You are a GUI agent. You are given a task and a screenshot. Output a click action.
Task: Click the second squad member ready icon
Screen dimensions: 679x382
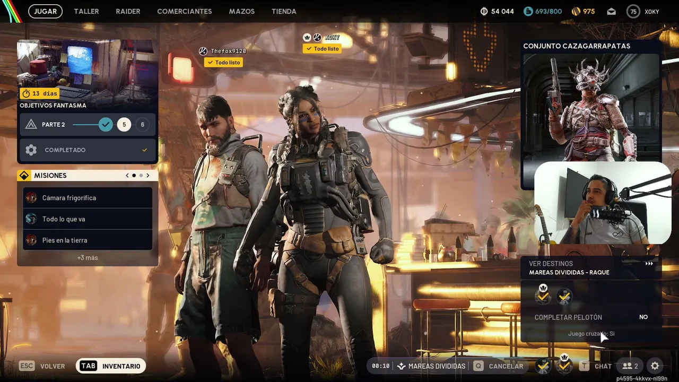[x=564, y=296]
